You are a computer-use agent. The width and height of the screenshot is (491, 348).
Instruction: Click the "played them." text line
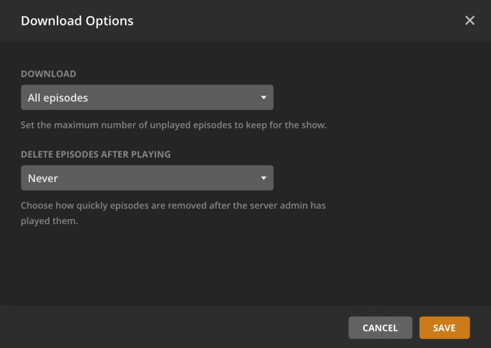tap(49, 222)
